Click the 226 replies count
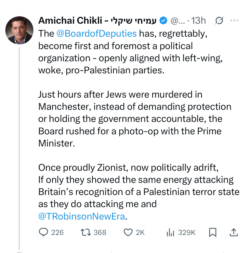Image resolution: width=245 pixels, height=253 pixels. point(57,233)
